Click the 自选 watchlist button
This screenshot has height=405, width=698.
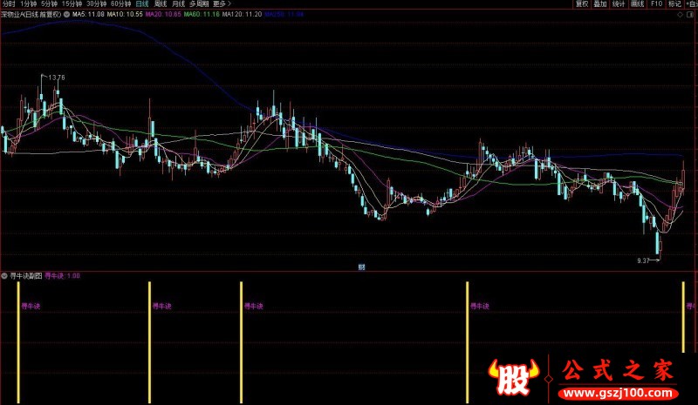pyautogui.click(x=691, y=4)
